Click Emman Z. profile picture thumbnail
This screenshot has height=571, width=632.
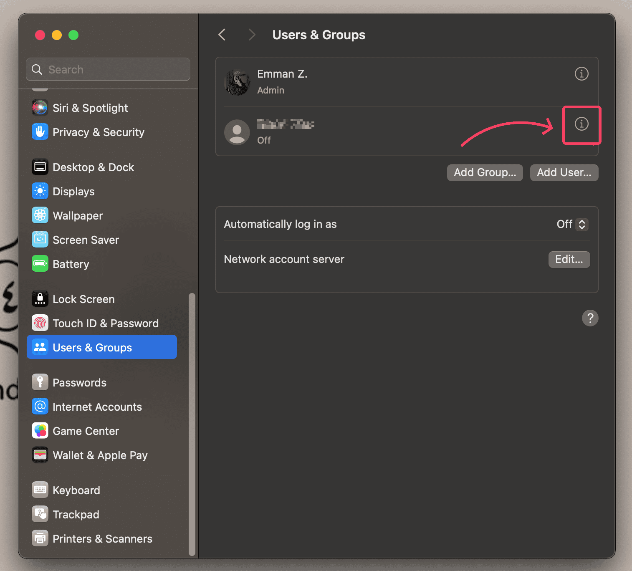[237, 82]
